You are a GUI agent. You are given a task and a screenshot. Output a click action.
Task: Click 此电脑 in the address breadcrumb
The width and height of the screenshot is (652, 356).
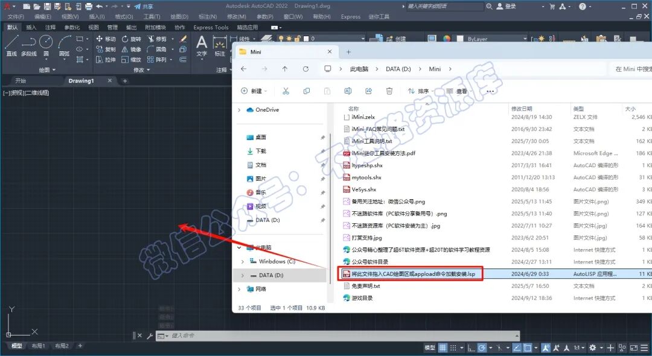[359, 69]
